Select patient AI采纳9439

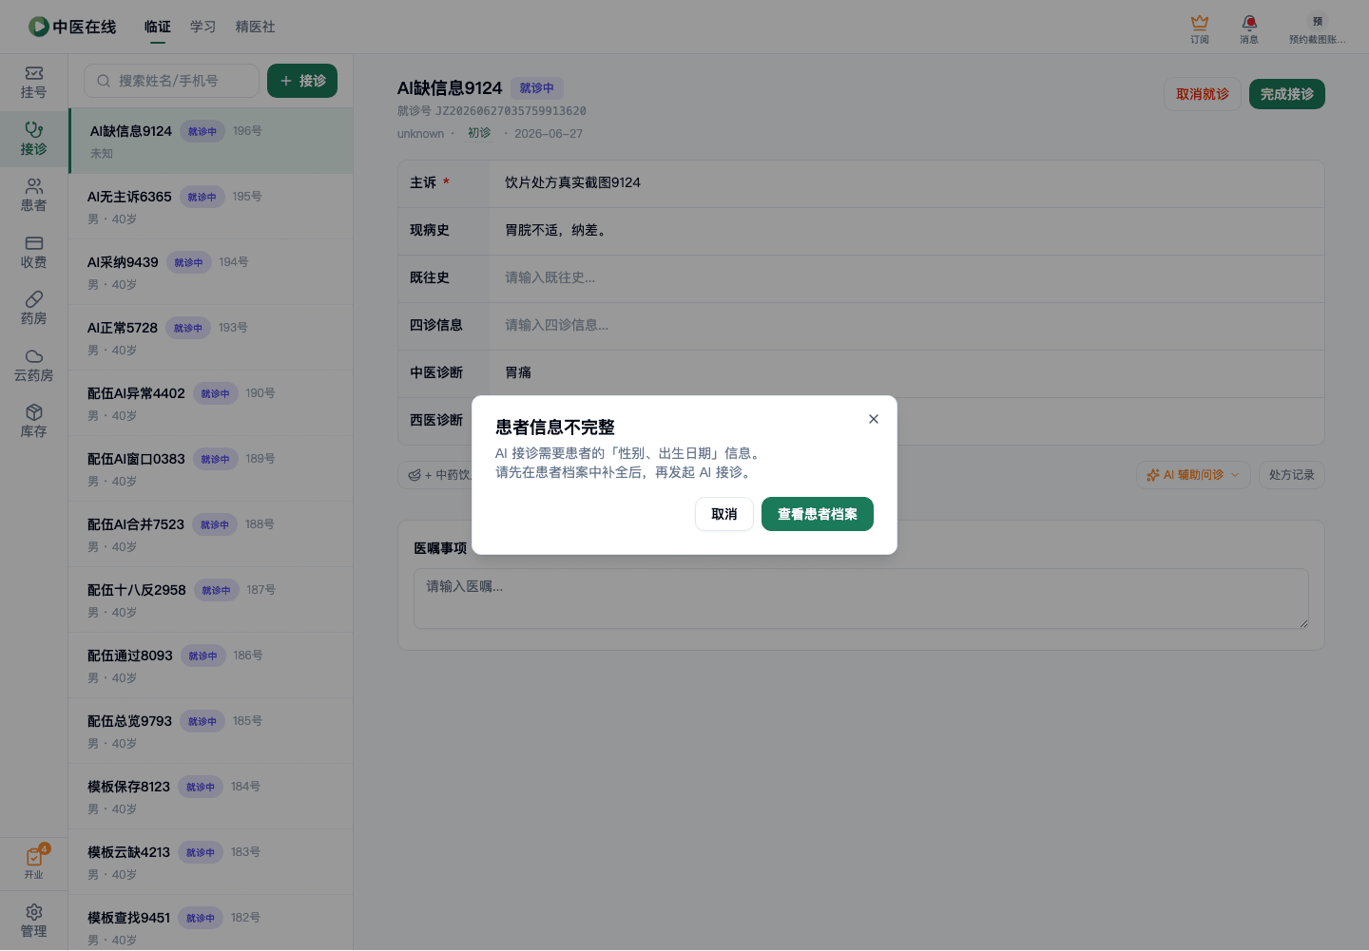211,272
